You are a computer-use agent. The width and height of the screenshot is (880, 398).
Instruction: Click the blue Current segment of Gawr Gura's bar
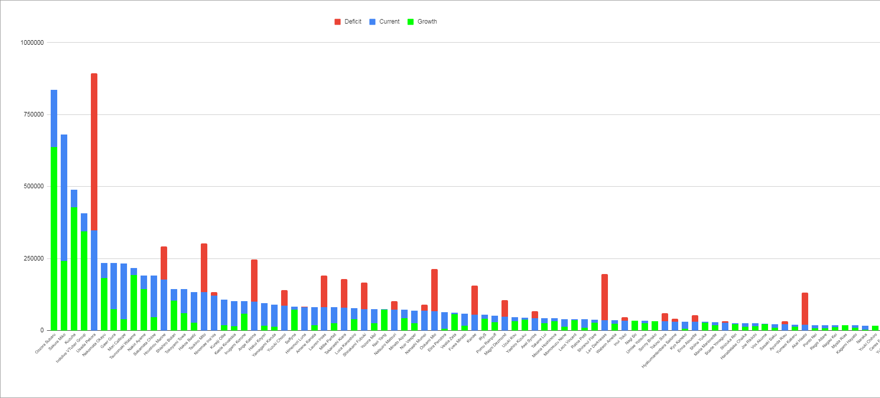tap(113, 286)
